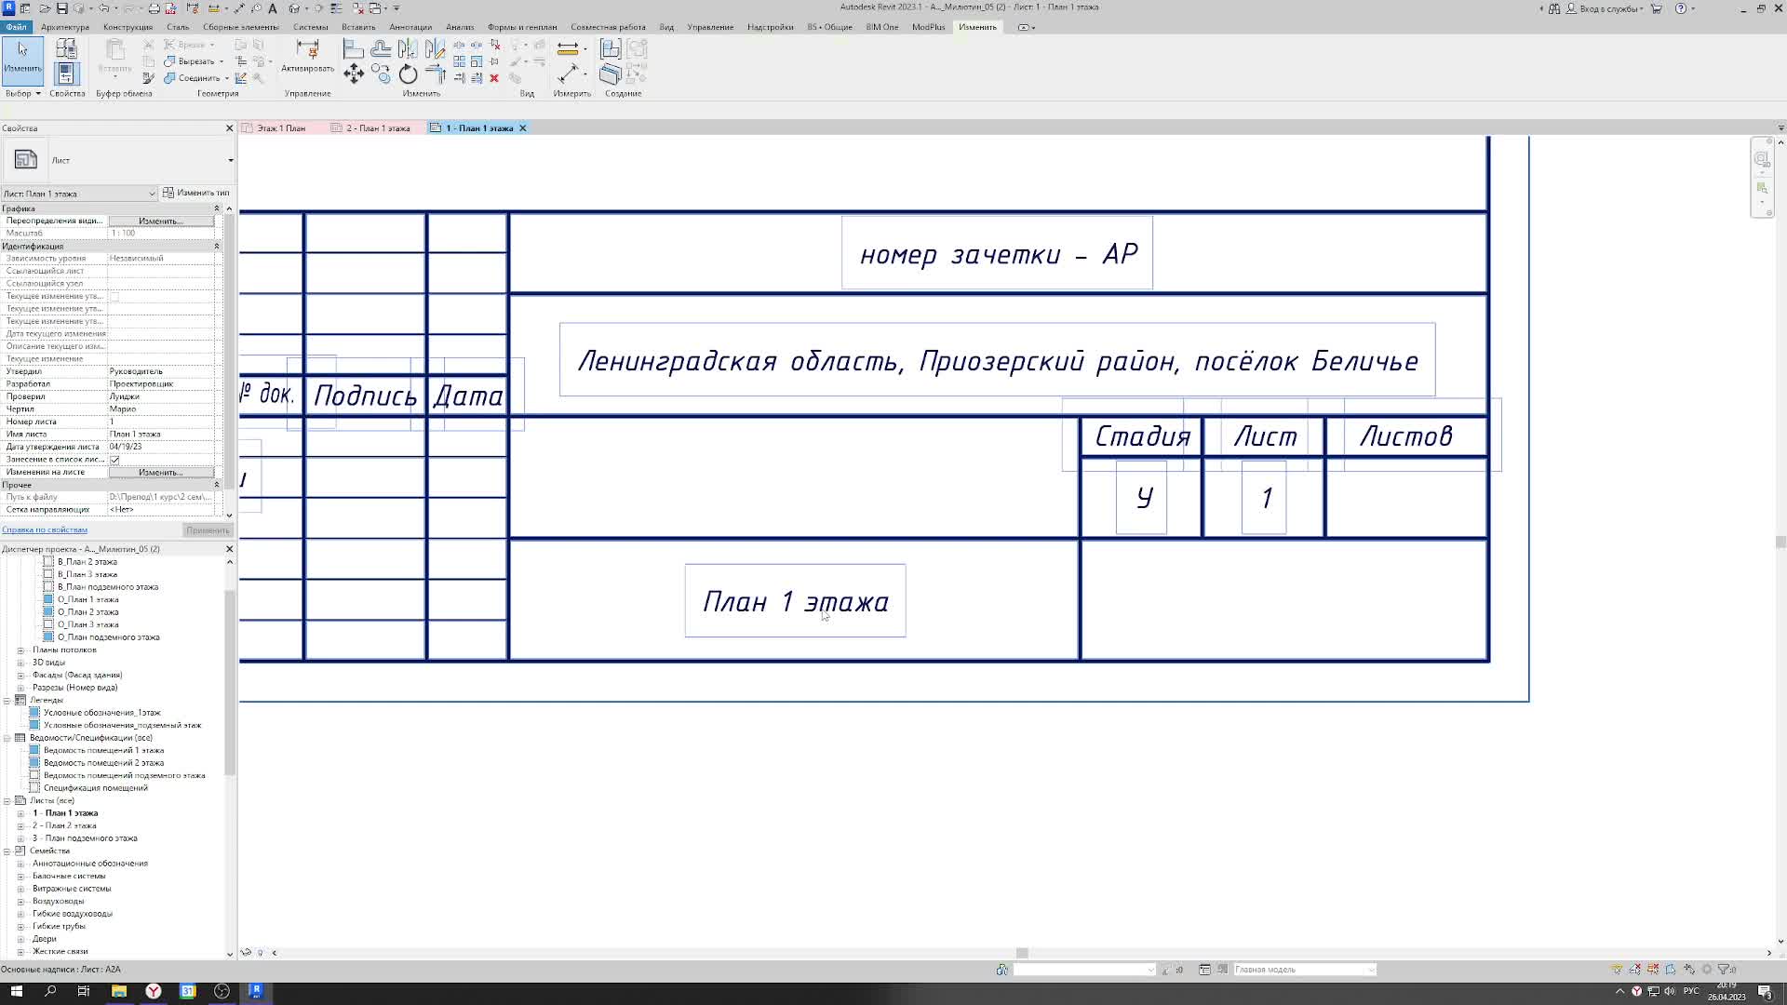Click the Rotate tool icon
The width and height of the screenshot is (1787, 1005).
click(408, 74)
